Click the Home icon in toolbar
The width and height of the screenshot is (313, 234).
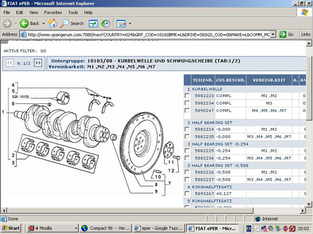click(53, 23)
